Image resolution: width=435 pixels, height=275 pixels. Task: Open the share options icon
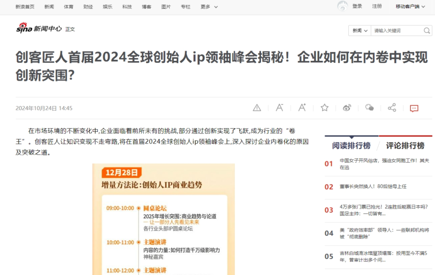[x=392, y=108]
